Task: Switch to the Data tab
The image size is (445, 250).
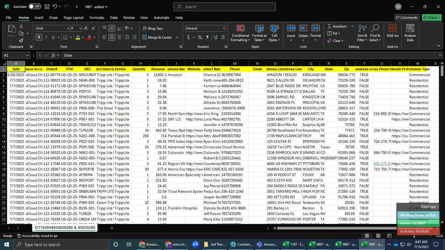Action: (114, 17)
